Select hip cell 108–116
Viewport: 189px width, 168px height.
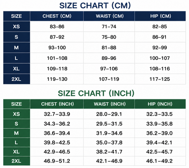tap(160, 69)
